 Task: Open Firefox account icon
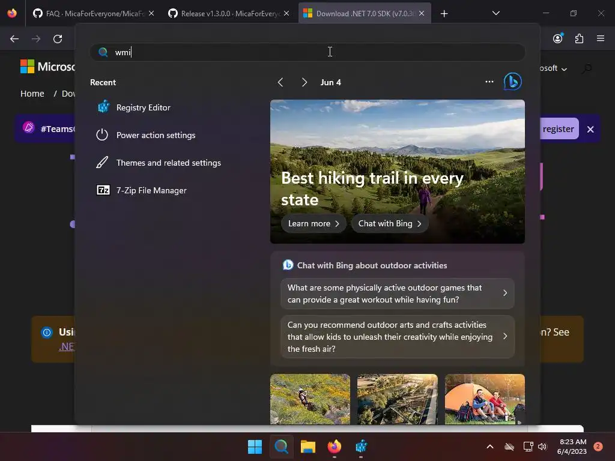click(x=558, y=38)
